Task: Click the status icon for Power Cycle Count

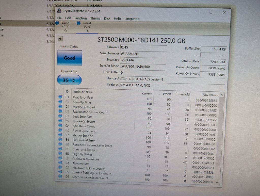Action: click(60, 130)
